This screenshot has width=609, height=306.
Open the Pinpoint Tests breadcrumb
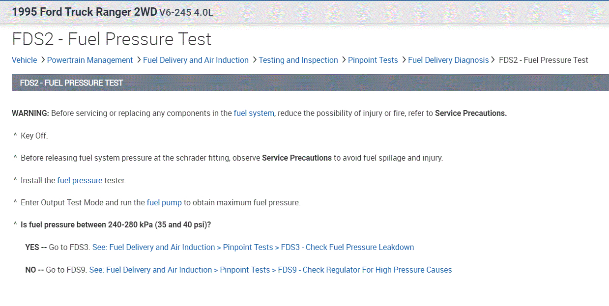[373, 60]
